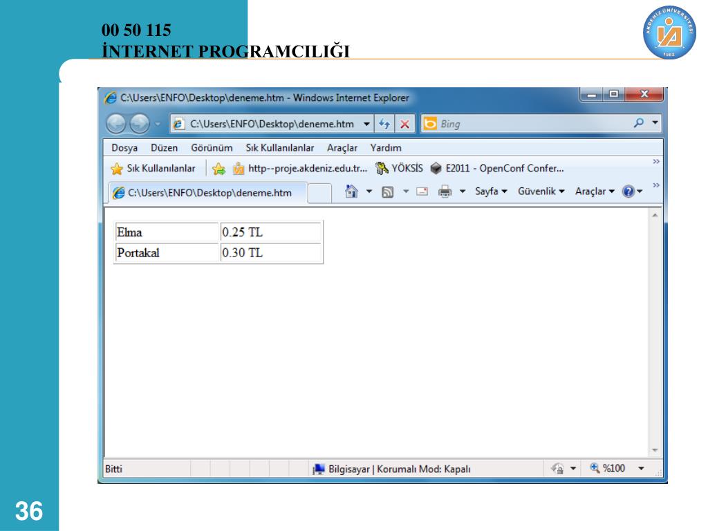Open search provider dropdown arrow
The width and height of the screenshot is (708, 531).
[655, 123]
